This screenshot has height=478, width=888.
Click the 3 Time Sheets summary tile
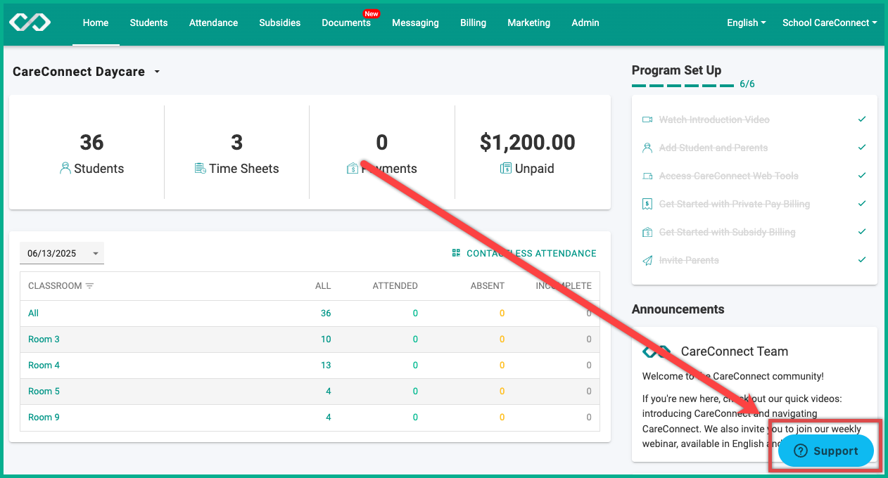pyautogui.click(x=236, y=153)
